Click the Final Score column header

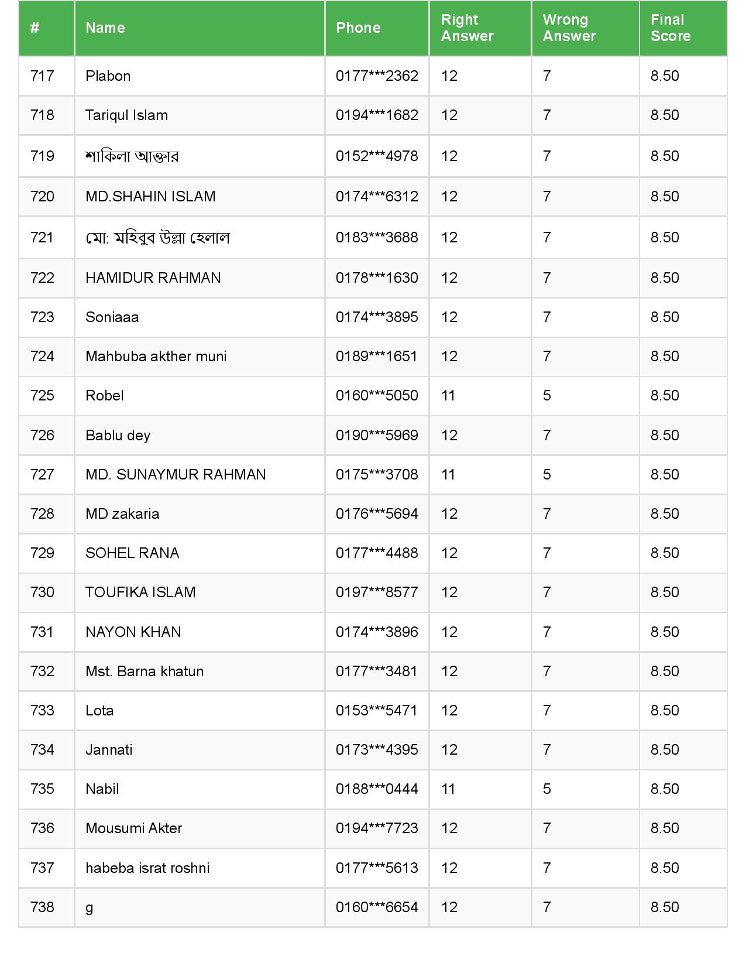coord(670,28)
